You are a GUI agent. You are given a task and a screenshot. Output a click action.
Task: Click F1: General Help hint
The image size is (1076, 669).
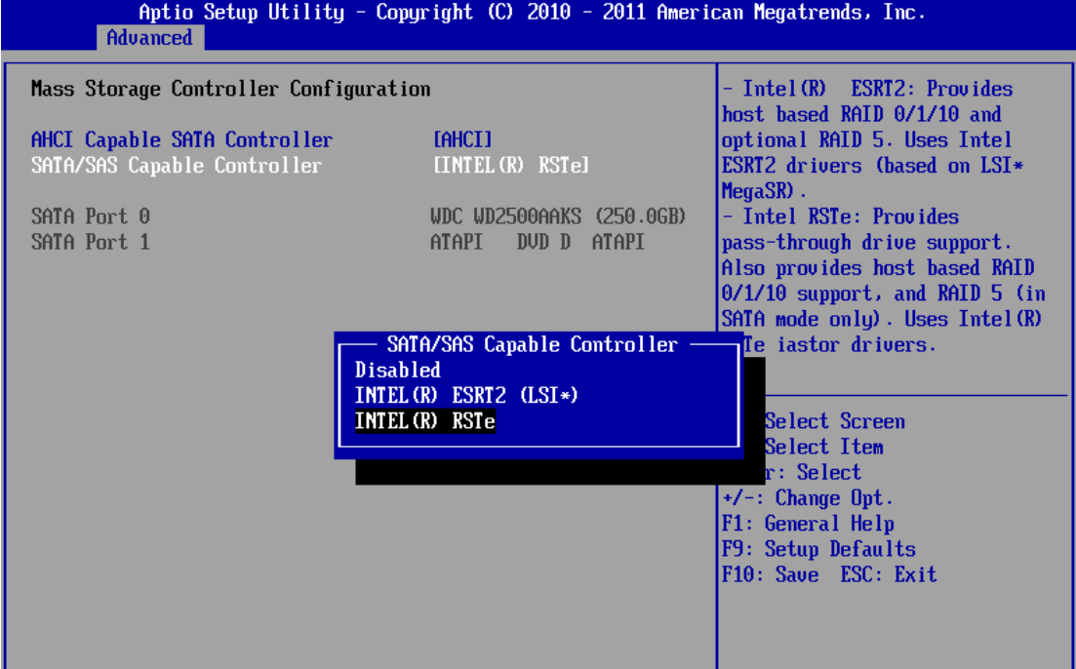pos(808,524)
